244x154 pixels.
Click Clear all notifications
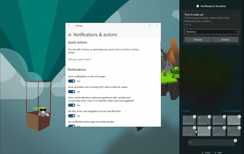(x=232, y=111)
